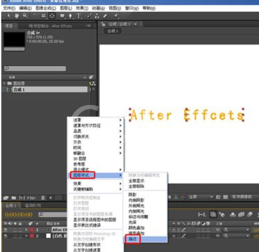Click the red label swatch of layer 1

click(x=32, y=230)
